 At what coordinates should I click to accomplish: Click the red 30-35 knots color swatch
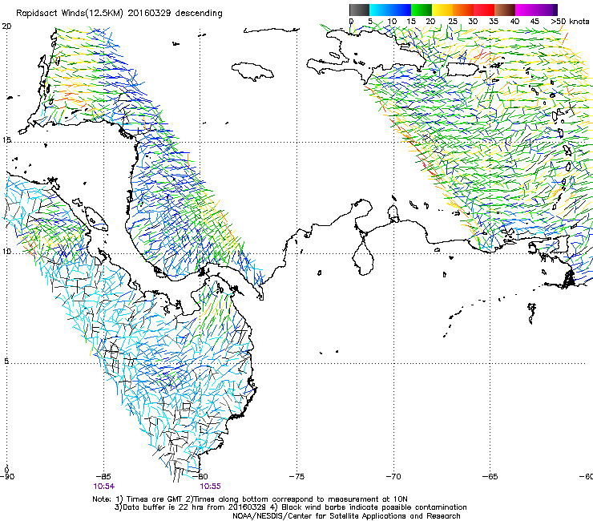pyautogui.click(x=484, y=10)
